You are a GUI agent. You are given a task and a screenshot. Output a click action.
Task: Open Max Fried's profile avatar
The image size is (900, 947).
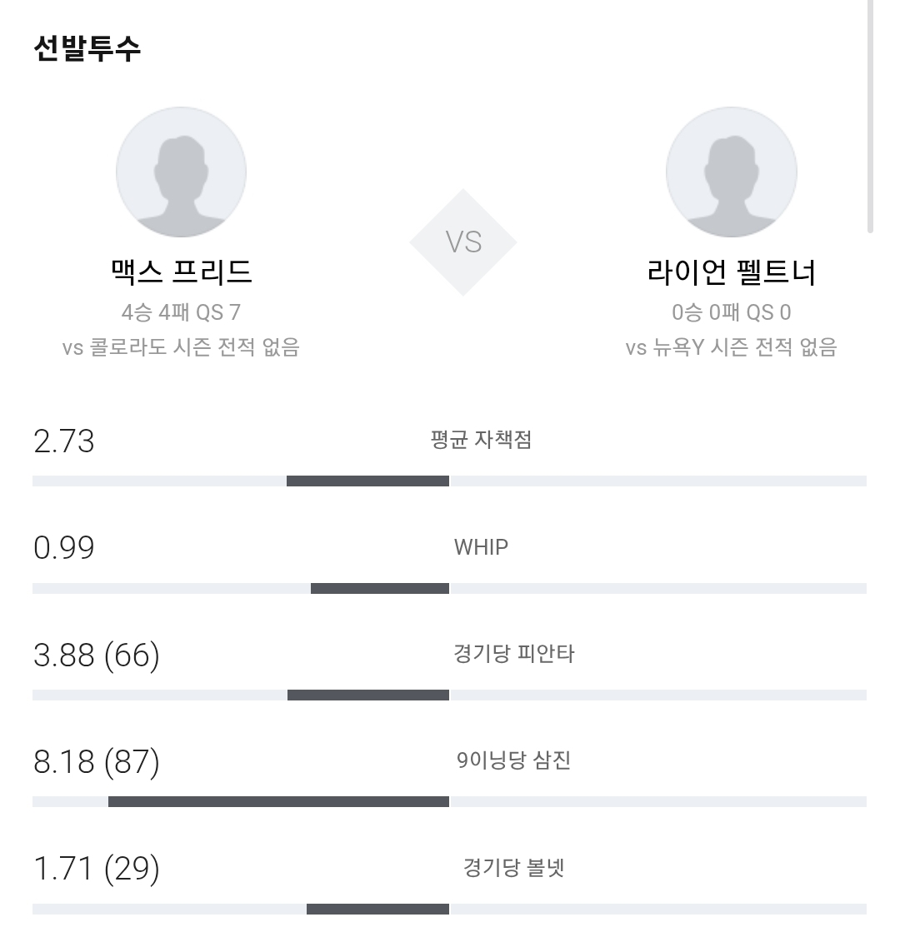(182, 172)
